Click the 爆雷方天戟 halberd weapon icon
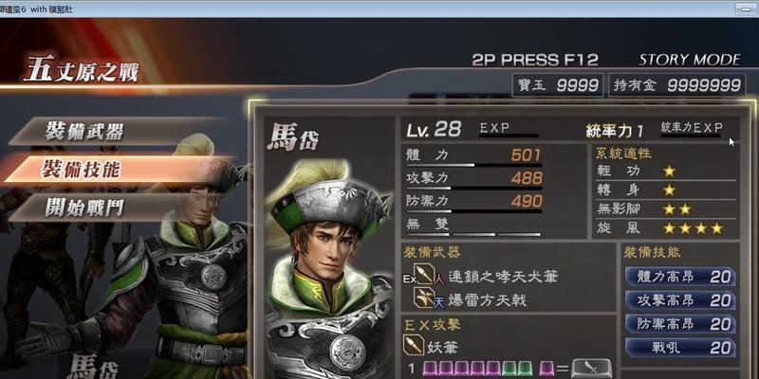This screenshot has width=759, height=379. point(424,298)
